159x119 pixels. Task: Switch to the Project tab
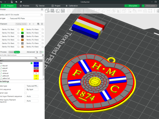point(56,6)
